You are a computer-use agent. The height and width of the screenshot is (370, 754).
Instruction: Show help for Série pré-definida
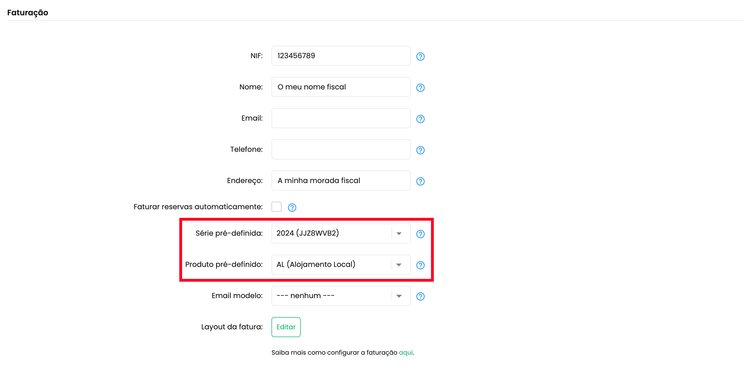[420, 234]
